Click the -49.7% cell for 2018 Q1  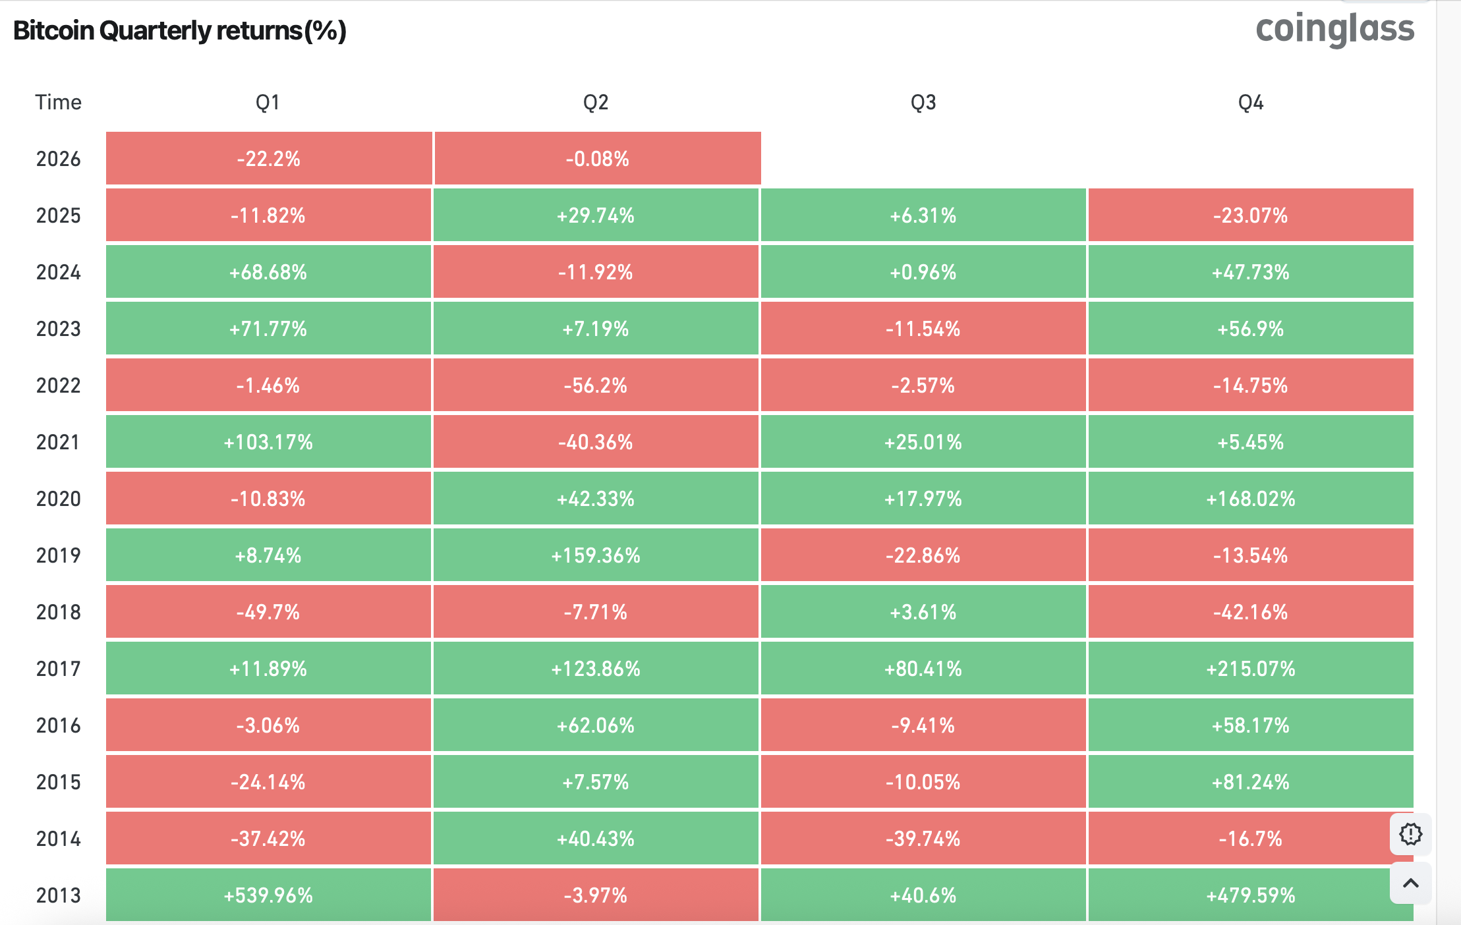tap(268, 612)
